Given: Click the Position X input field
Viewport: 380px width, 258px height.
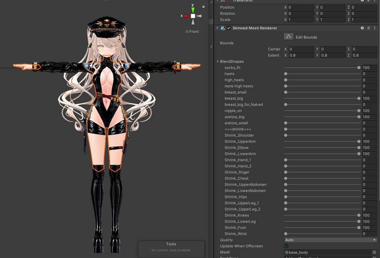Looking at the screenshot, I should pos(301,7).
